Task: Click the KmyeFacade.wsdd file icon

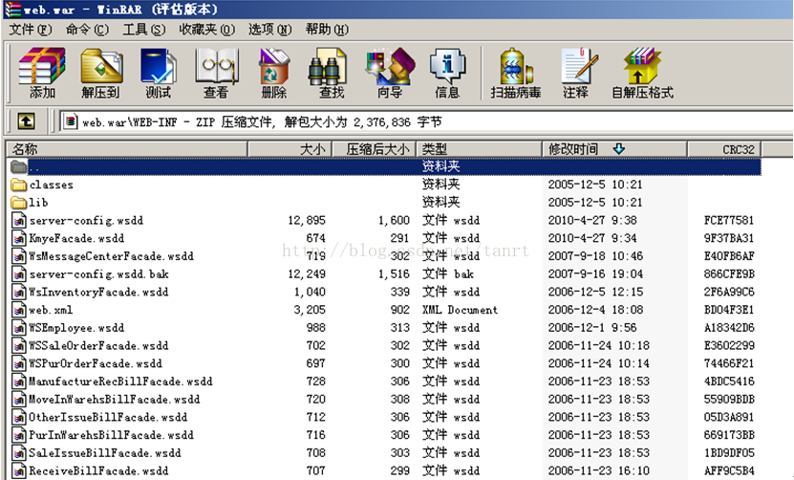Action: pyautogui.click(x=19, y=238)
